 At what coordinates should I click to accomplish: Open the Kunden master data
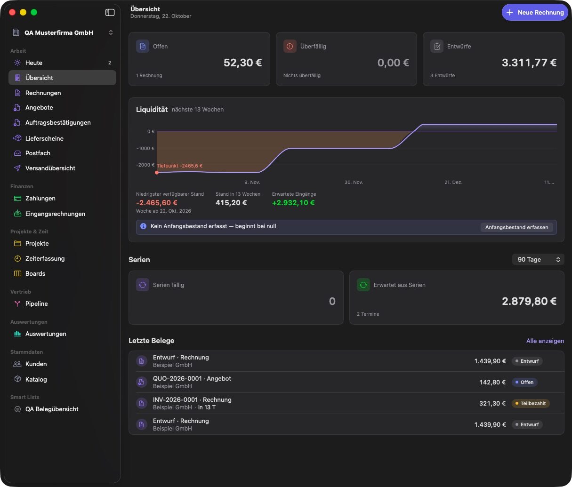pyautogui.click(x=62, y=364)
